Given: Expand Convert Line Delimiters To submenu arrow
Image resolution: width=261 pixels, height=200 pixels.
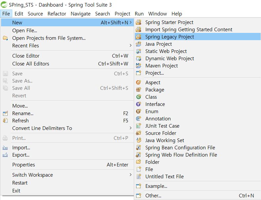Looking at the screenshot, I should [130, 128].
